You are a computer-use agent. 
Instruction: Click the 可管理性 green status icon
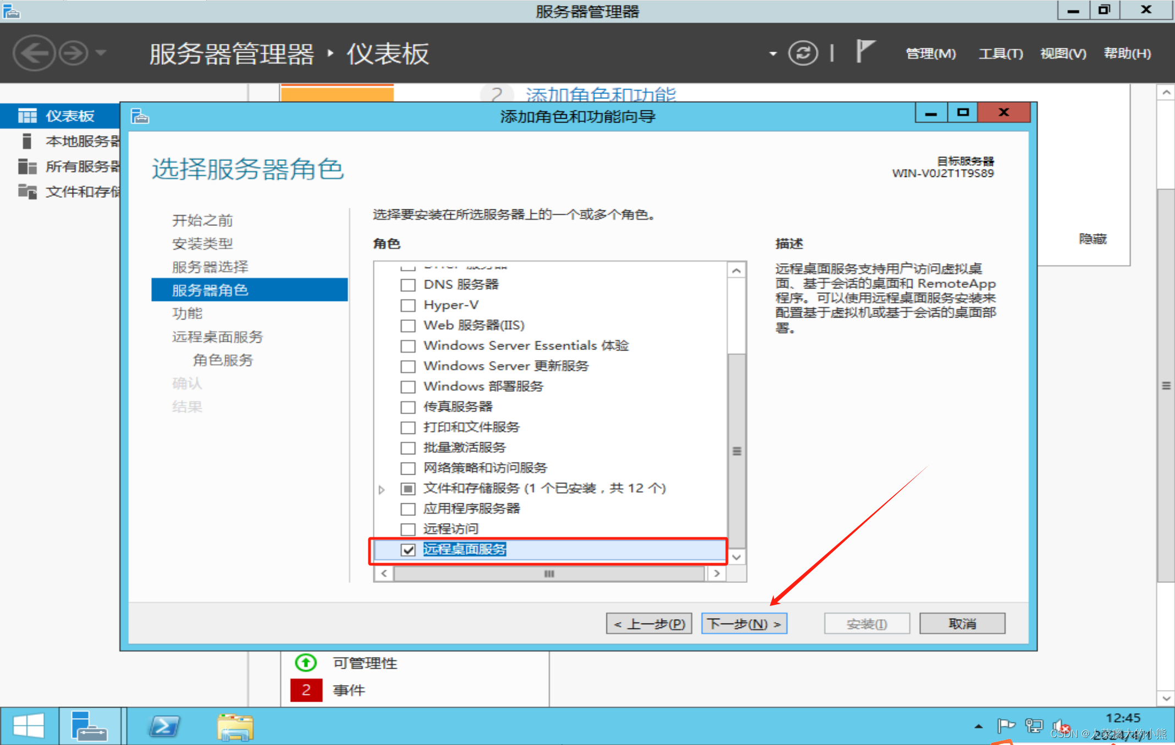(x=306, y=663)
